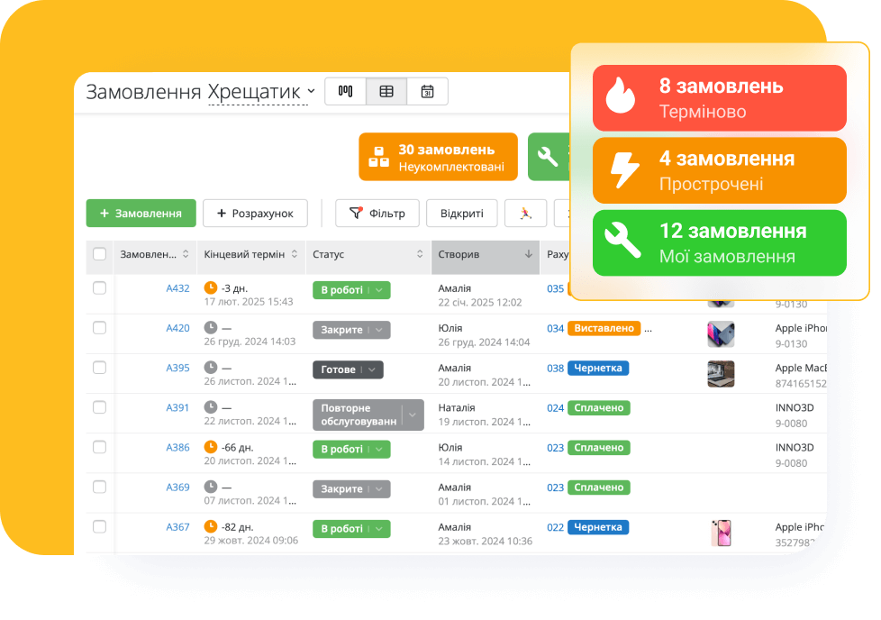Image resolution: width=881 pixels, height=620 pixels.
Task: Open the Фільтр filter button
Action: point(377,214)
